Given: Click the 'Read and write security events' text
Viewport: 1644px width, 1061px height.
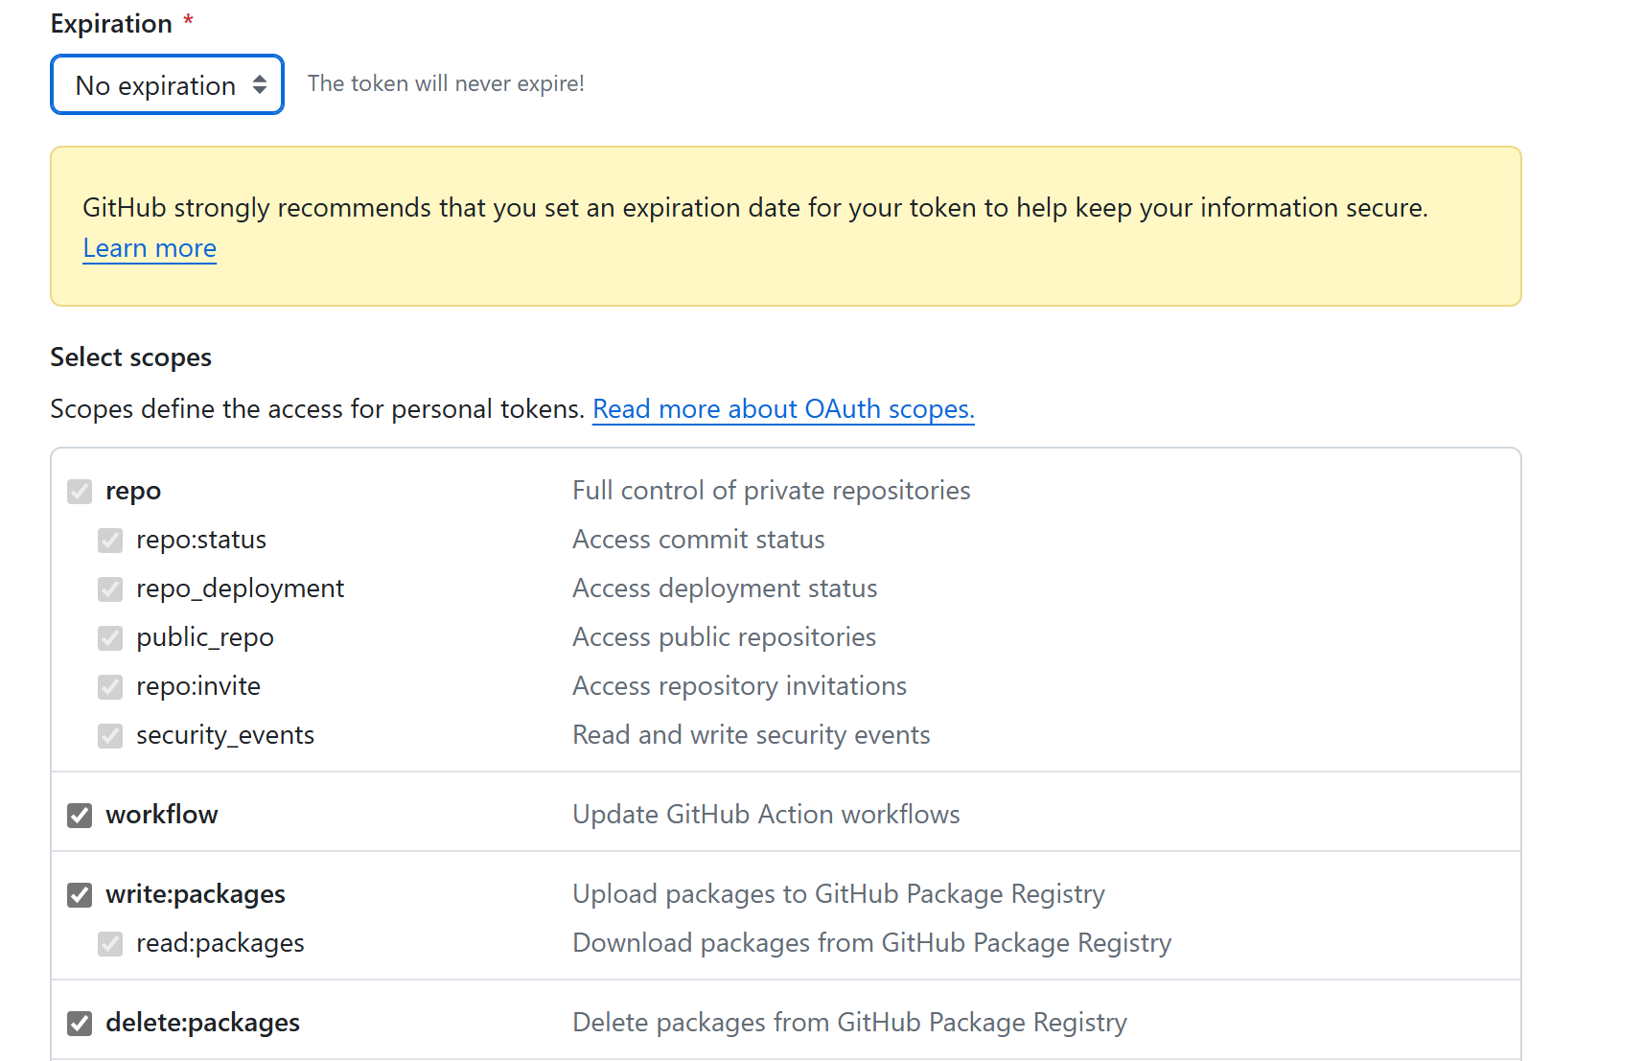Looking at the screenshot, I should click(752, 734).
